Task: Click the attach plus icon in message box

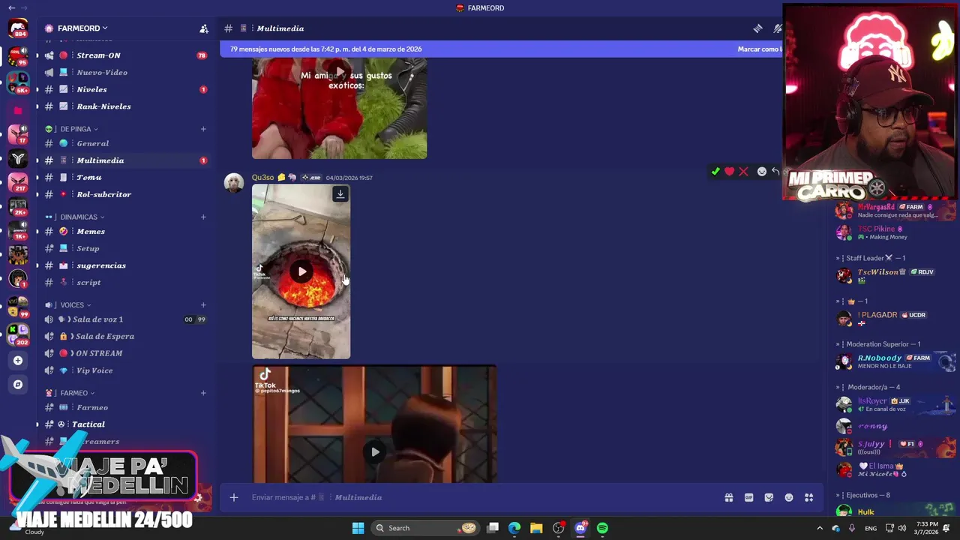Action: click(x=234, y=497)
